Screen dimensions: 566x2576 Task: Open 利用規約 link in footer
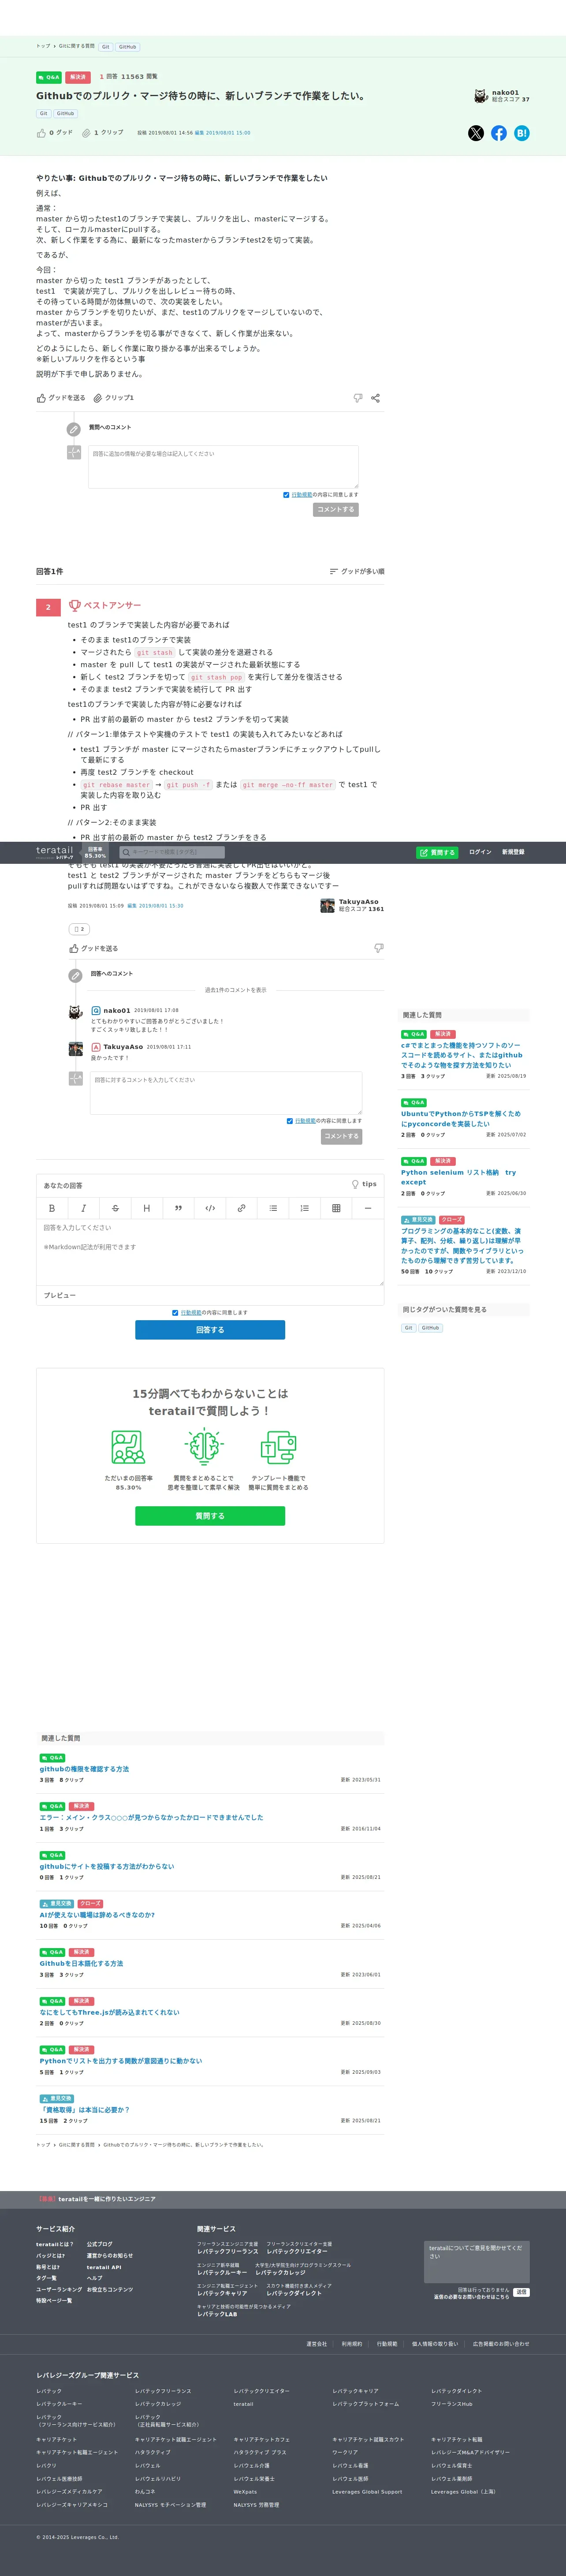[352, 2343]
